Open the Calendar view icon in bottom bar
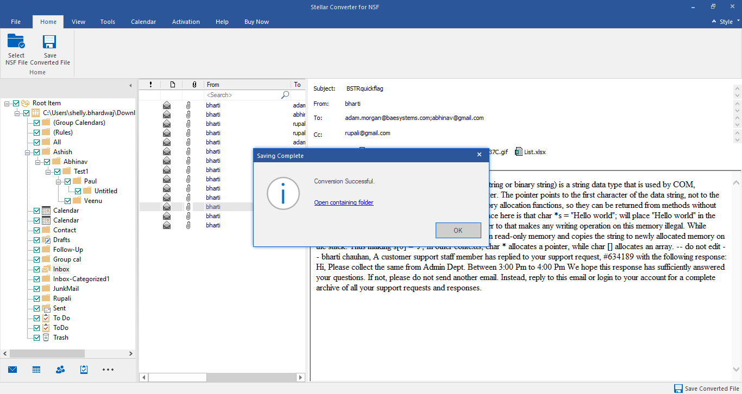Image resolution: width=742 pixels, height=394 pixels. (x=36, y=370)
